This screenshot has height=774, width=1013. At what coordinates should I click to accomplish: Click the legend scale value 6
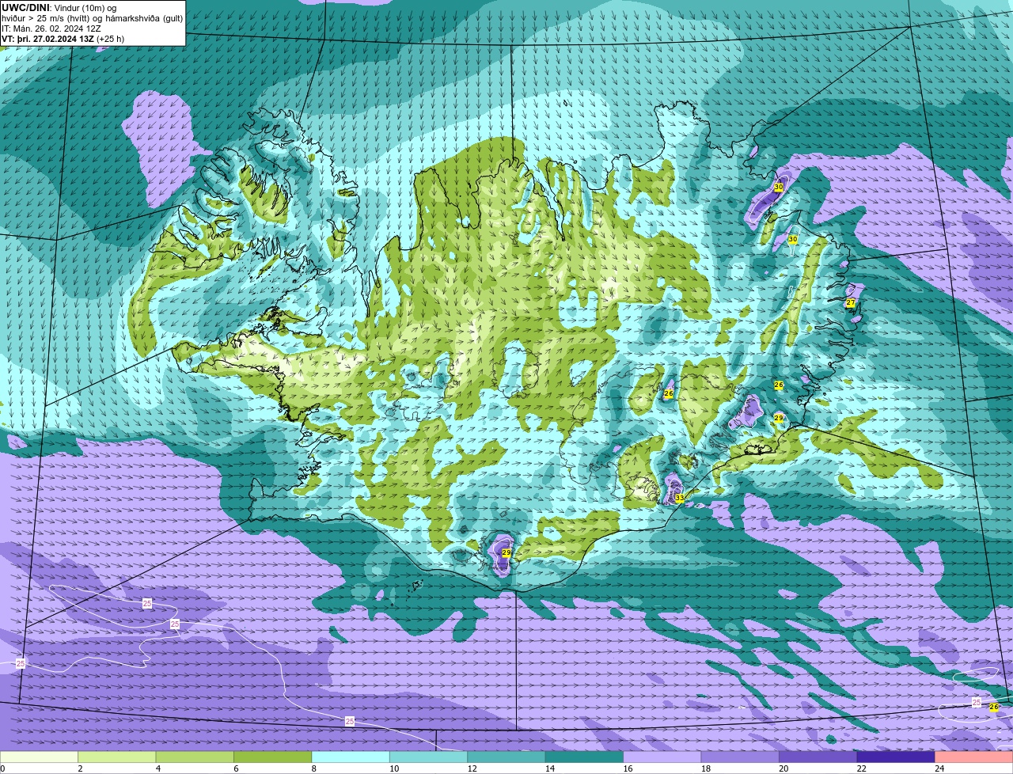(x=235, y=768)
